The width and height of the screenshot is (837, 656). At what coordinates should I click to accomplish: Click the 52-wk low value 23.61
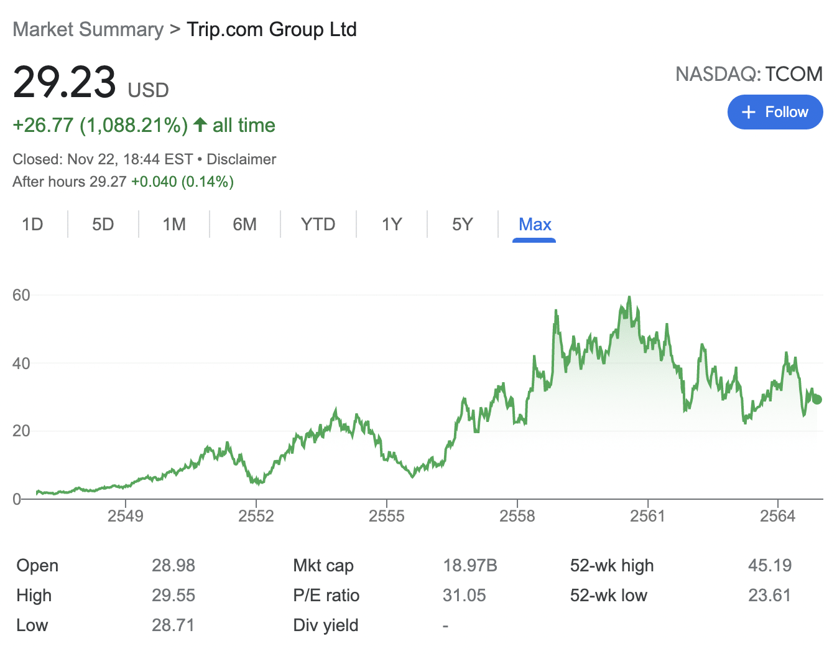point(770,596)
